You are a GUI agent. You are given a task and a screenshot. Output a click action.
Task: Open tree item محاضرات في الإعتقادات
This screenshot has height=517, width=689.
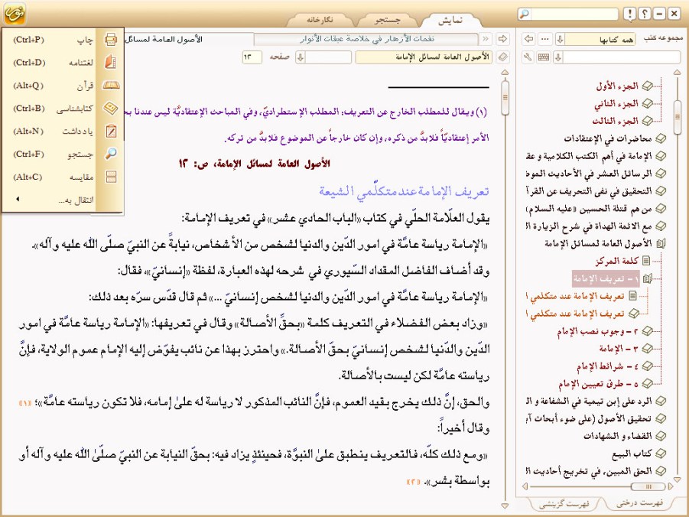point(608,138)
